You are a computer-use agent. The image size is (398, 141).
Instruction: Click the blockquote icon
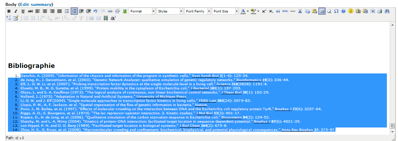[278, 11]
